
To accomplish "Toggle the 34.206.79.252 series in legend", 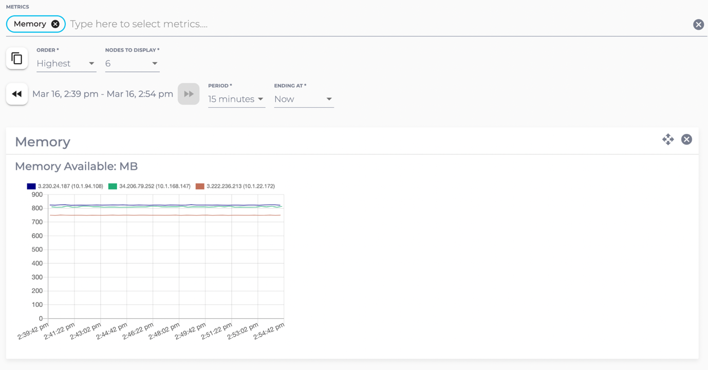I will [x=155, y=186].
